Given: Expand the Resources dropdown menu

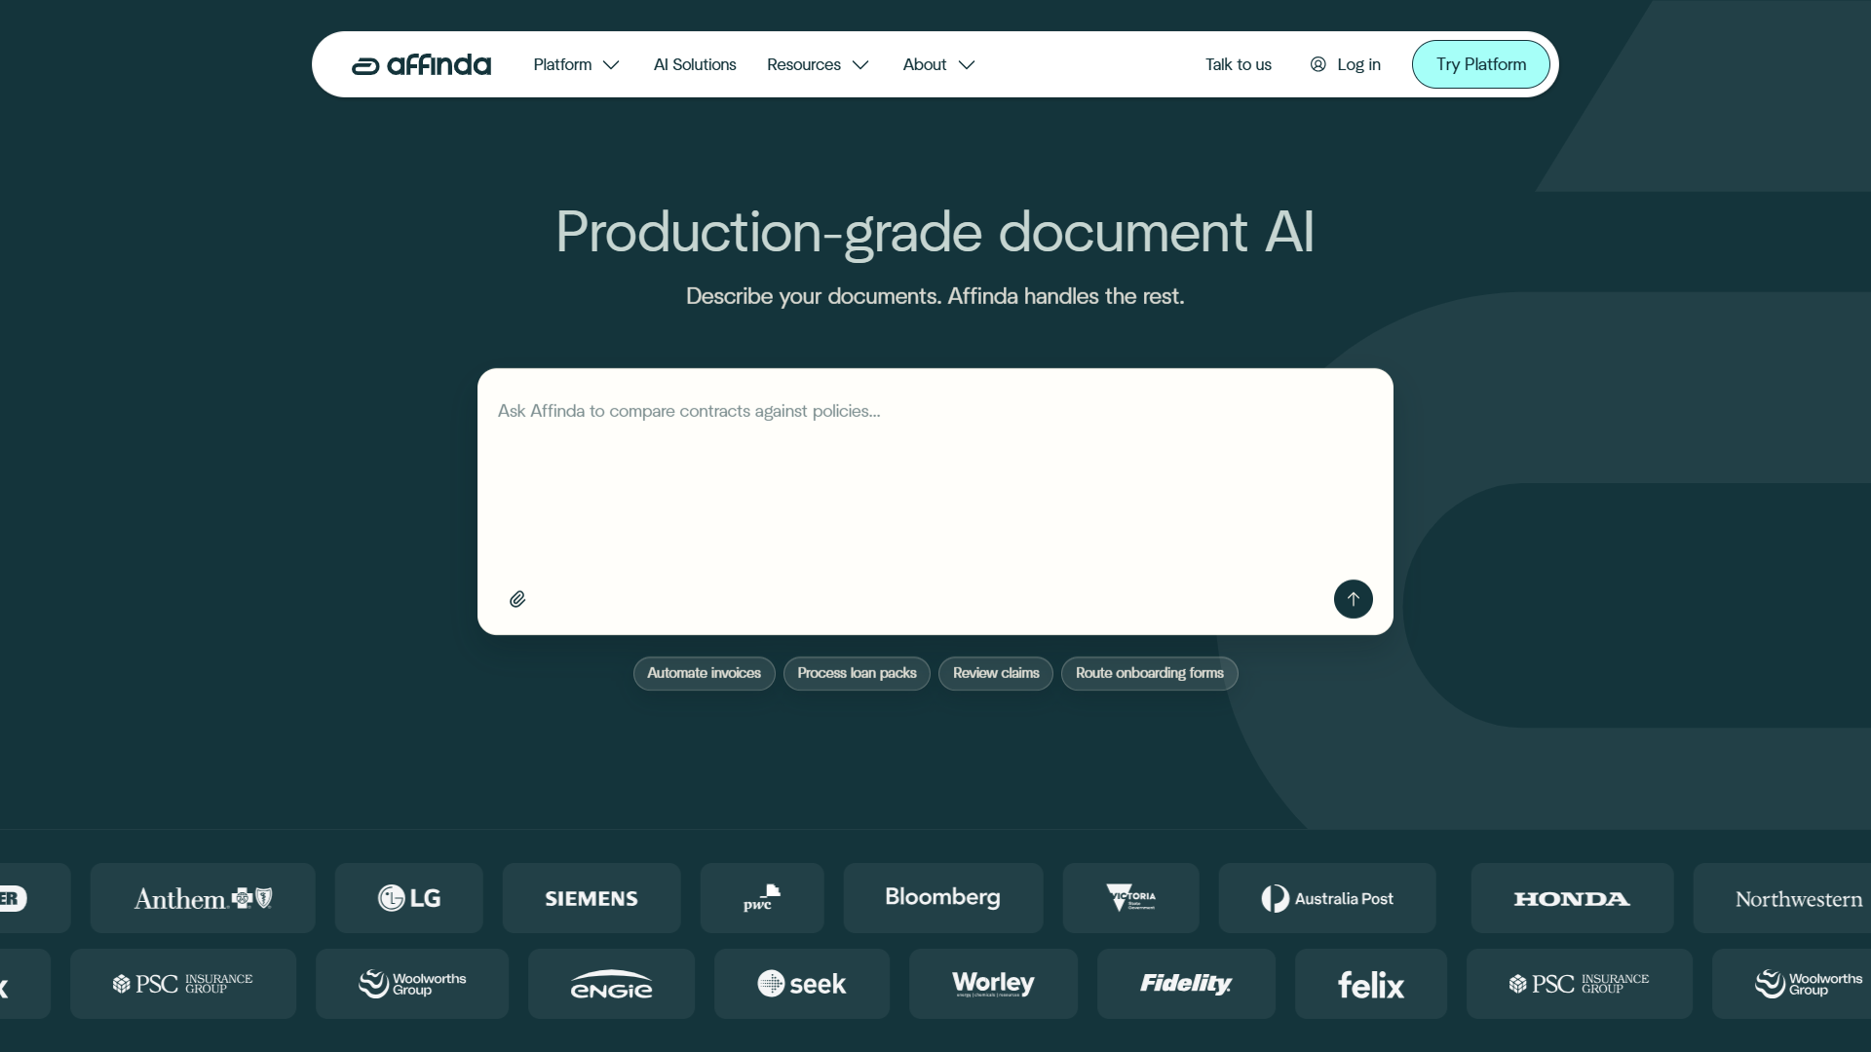Looking at the screenshot, I should [x=818, y=64].
